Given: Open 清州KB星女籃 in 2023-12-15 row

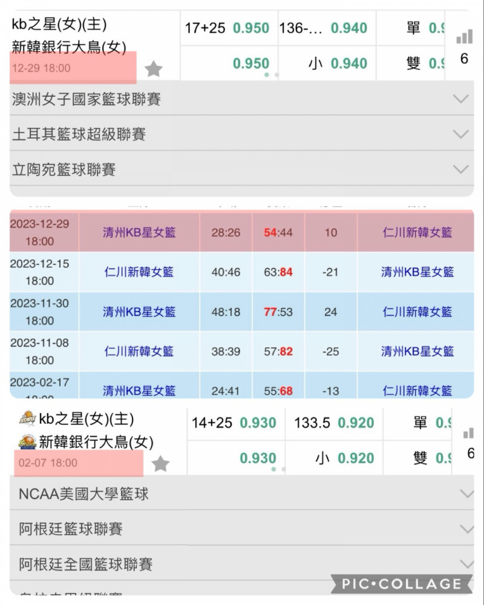Looking at the screenshot, I should coord(417,272).
